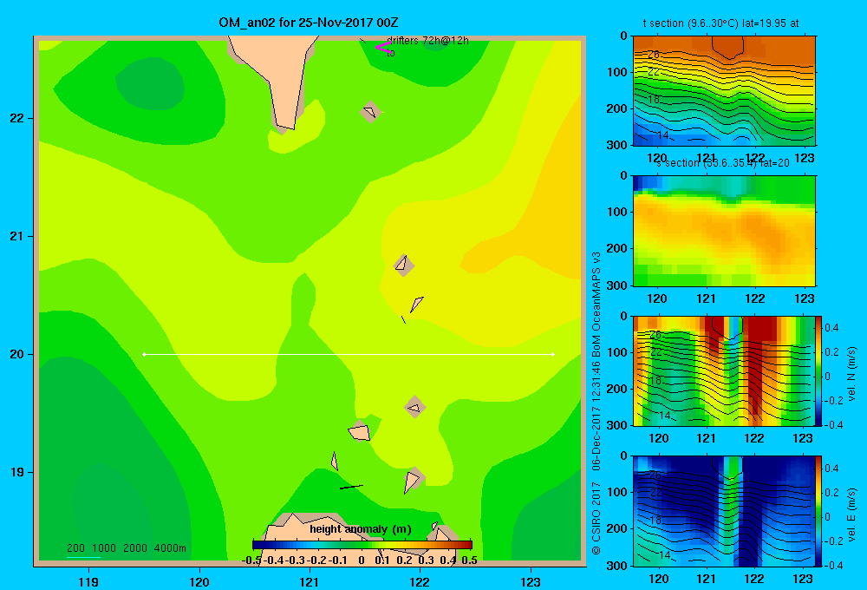
Task: Open the salinity section plot
Action: [724, 231]
